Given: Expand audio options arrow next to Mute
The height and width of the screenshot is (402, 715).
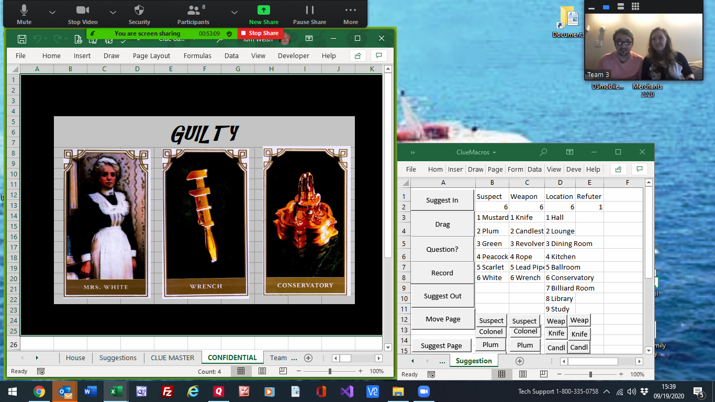Looking at the screenshot, I should click(52, 12).
